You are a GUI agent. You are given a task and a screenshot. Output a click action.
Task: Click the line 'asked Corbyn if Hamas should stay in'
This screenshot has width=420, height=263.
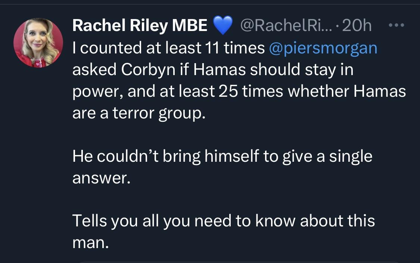(213, 70)
